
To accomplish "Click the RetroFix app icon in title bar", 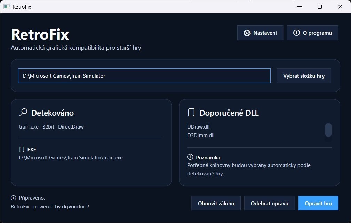I will pos(7,7).
